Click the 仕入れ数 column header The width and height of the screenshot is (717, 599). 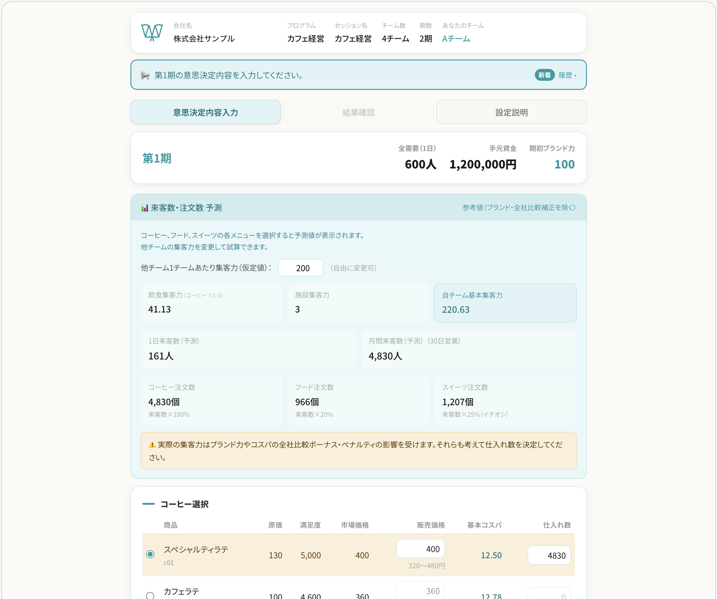coord(557,525)
